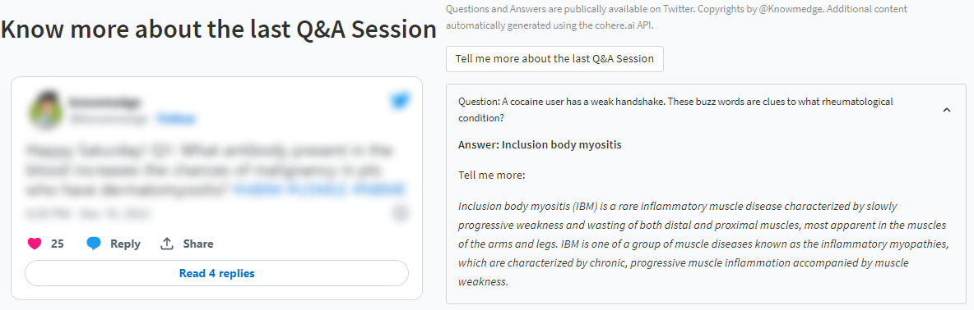Open Read 4 replies on the tweet
The height and width of the screenshot is (310, 974).
[217, 273]
